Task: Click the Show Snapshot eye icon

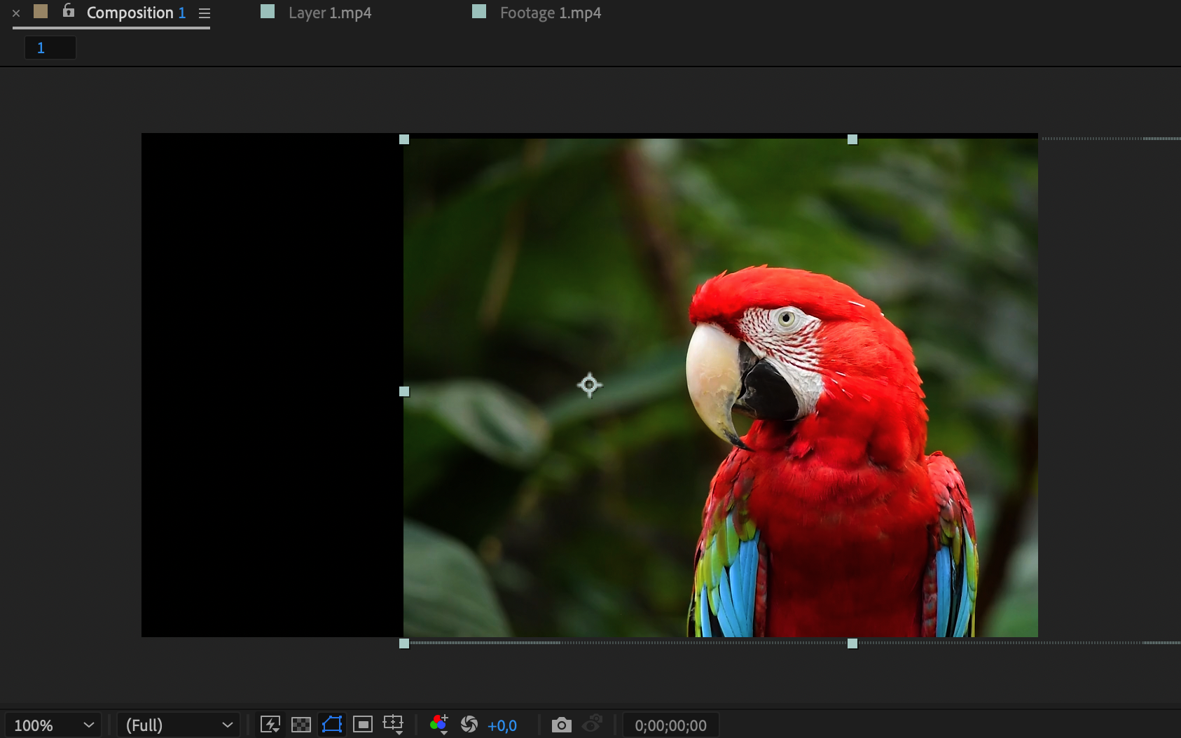Action: [593, 725]
